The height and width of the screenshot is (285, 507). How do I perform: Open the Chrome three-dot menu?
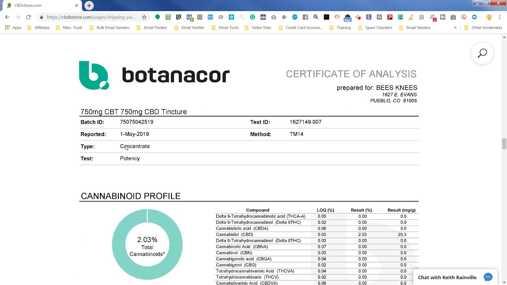500,17
